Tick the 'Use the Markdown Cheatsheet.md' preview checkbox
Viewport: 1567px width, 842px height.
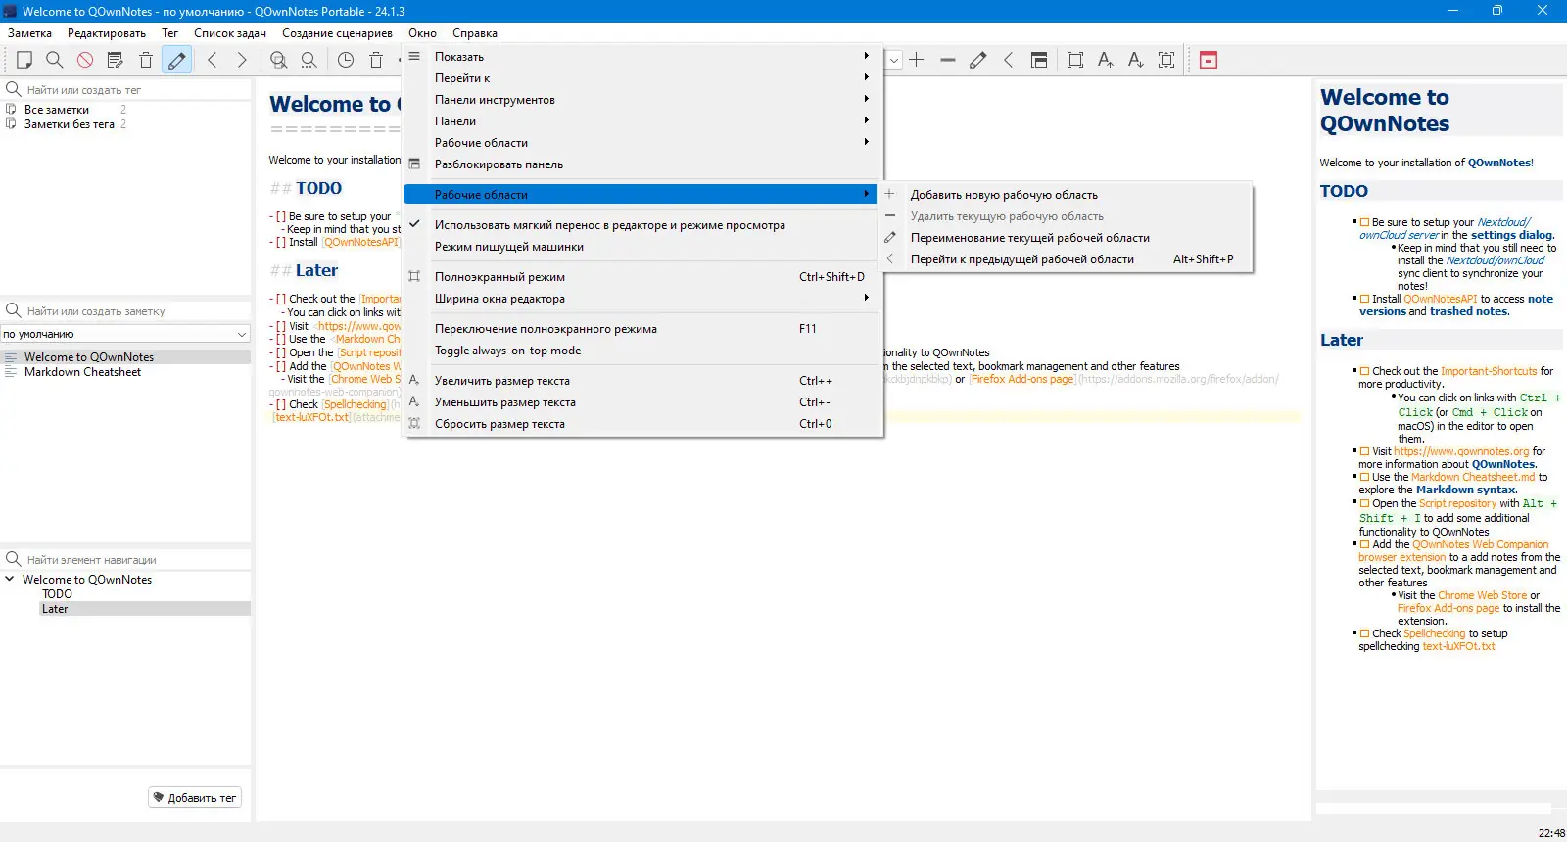(1364, 477)
